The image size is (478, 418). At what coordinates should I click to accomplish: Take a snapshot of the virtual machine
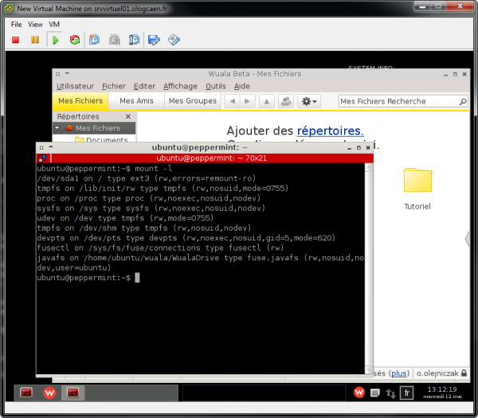pyautogui.click(x=94, y=40)
